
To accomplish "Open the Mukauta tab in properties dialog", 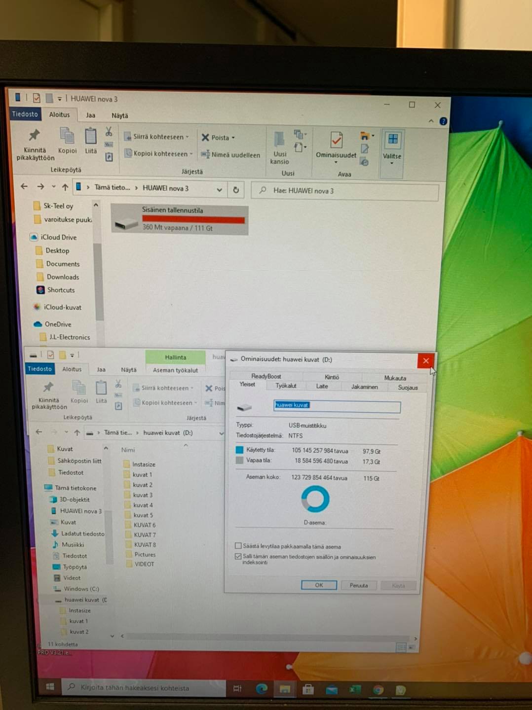I will coord(395,378).
